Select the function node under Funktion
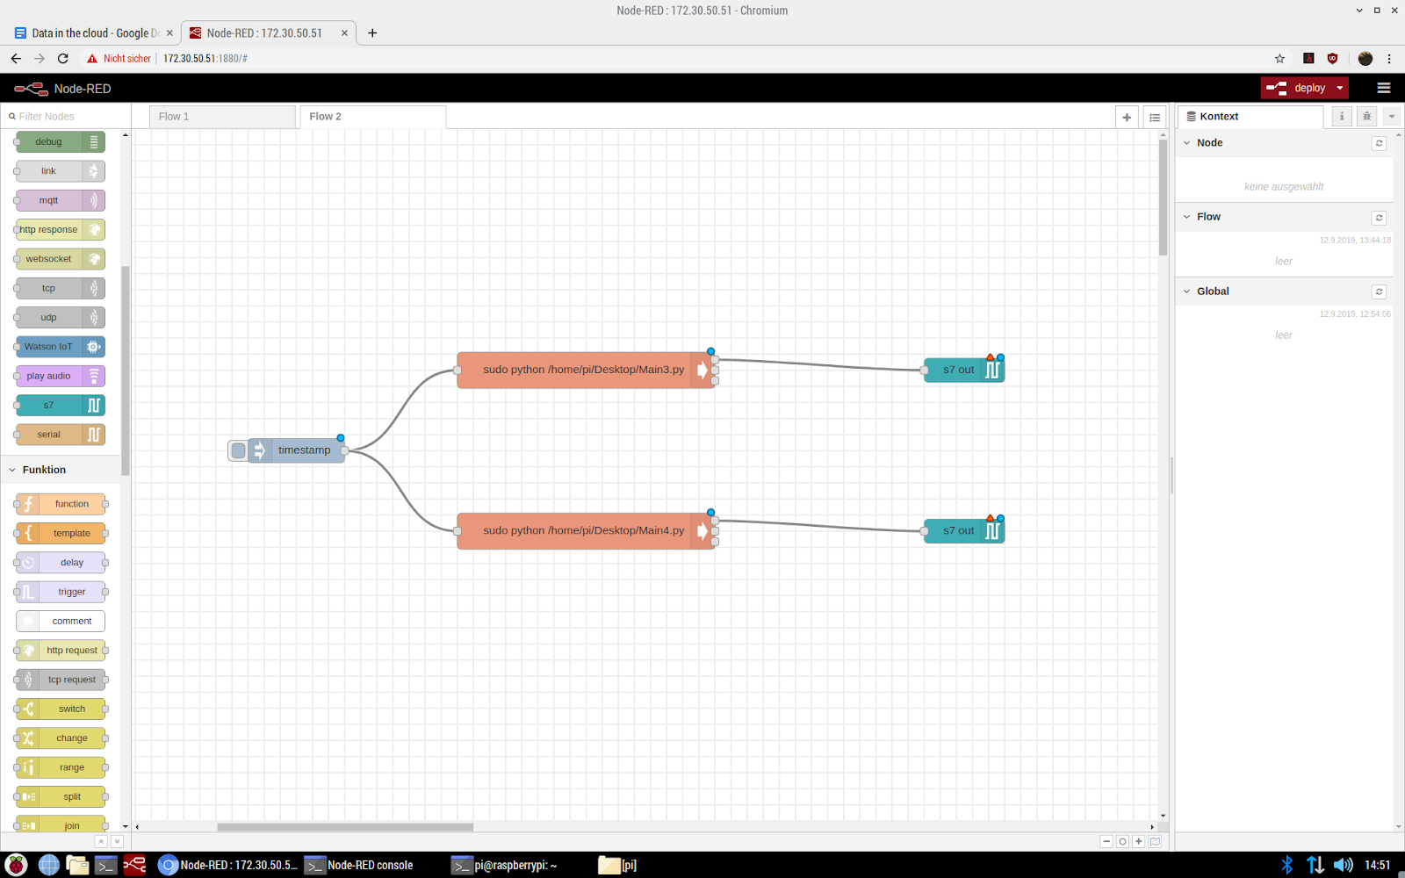The height and width of the screenshot is (878, 1405). 61,503
